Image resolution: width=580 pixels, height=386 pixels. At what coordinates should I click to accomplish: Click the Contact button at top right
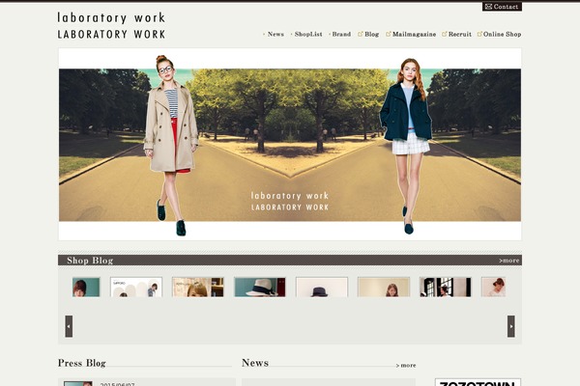(502, 7)
